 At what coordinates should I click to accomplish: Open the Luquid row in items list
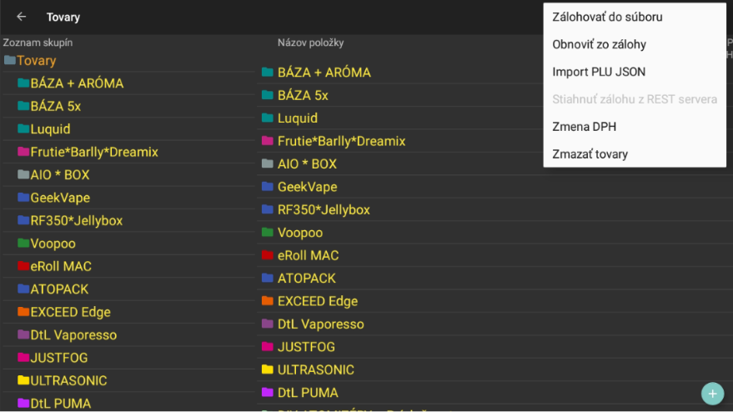point(298,118)
